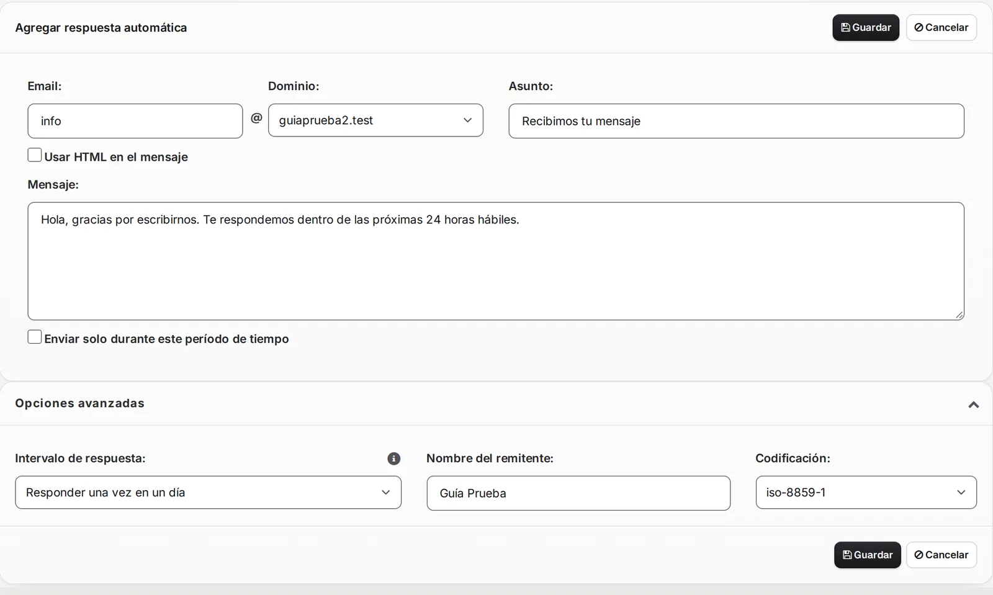Click the Intervalo de respuesta label
The width and height of the screenshot is (993, 595).
click(80, 459)
